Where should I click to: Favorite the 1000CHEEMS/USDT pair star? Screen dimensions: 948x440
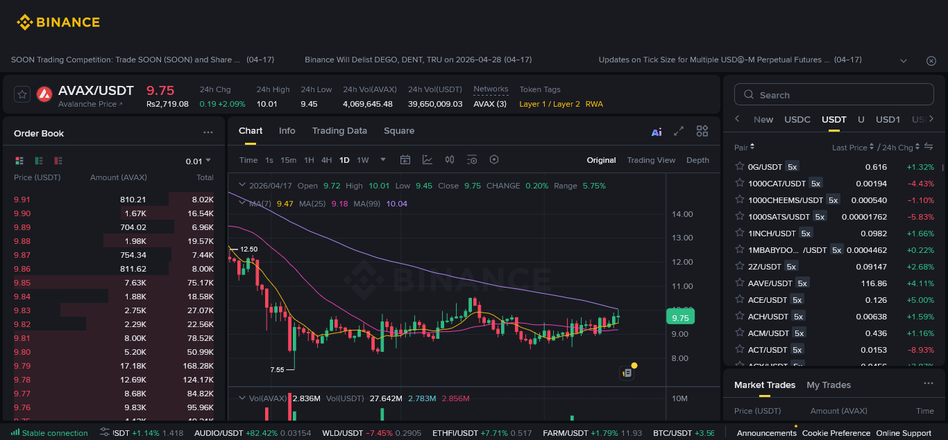tap(739, 200)
